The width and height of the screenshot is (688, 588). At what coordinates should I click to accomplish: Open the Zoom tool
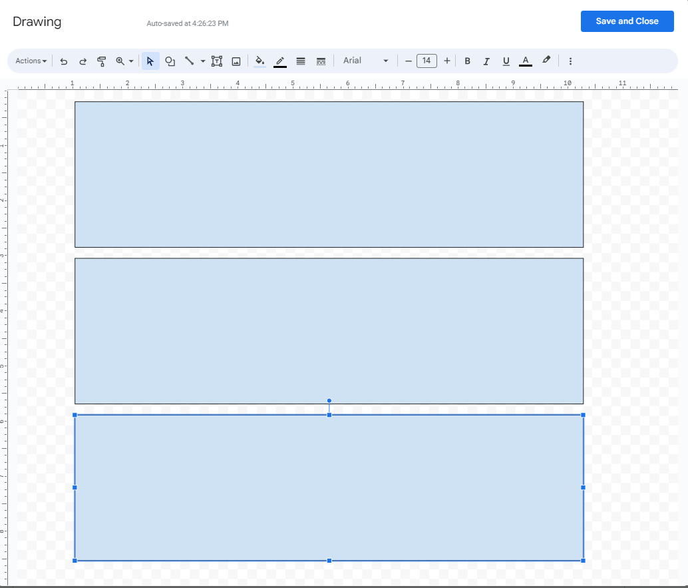120,61
